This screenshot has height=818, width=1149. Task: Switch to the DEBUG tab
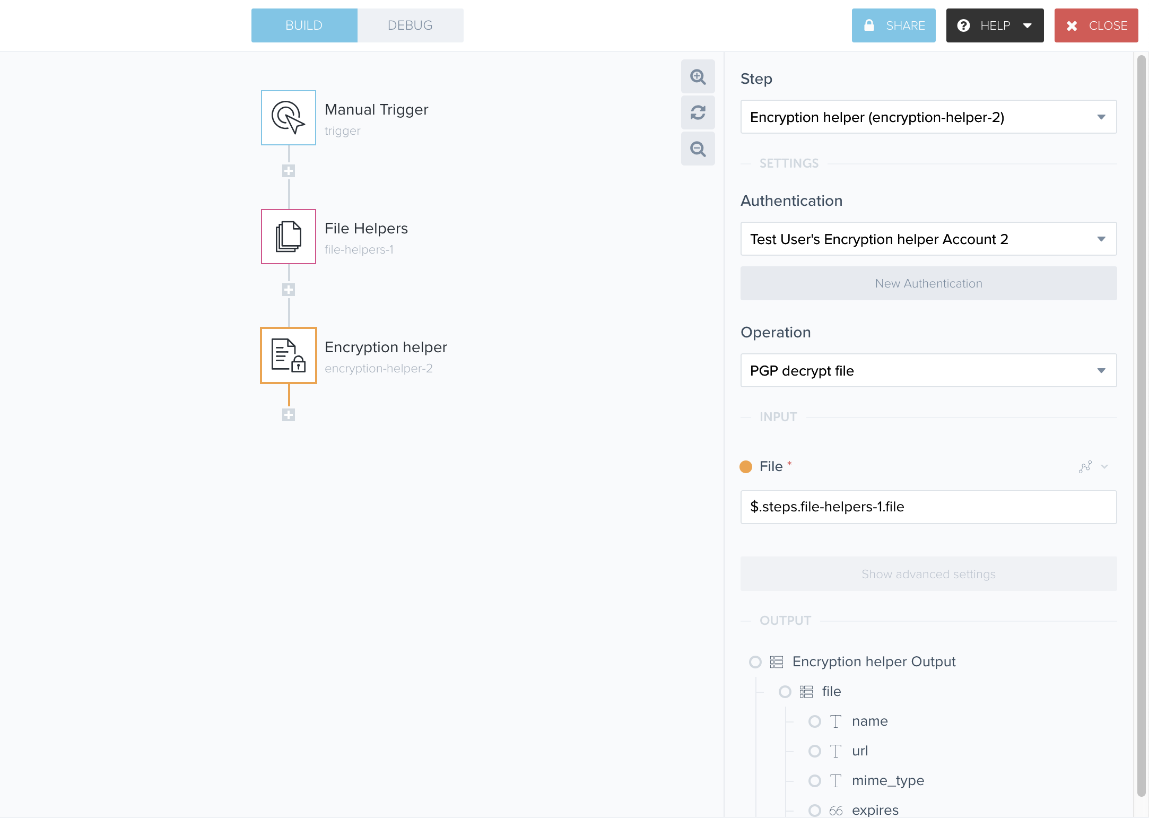(x=410, y=25)
